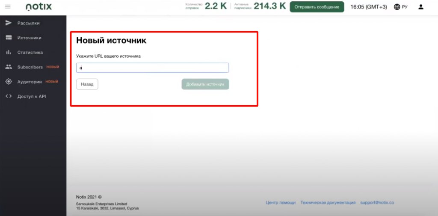Click the code brackets icon for API access

(9, 96)
